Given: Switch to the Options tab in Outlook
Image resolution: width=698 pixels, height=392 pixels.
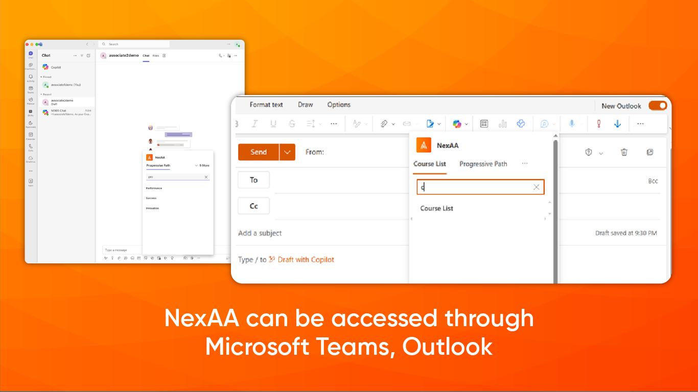Looking at the screenshot, I should click(339, 105).
